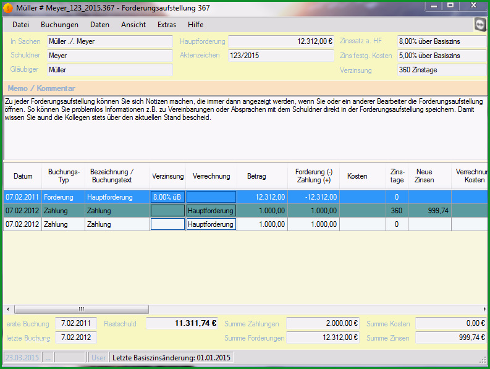Click the Bezeichnung / Buchungstext column header

pos(117,176)
